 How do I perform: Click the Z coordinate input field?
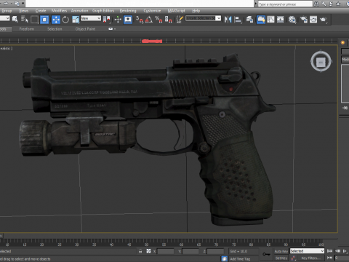(x=215, y=251)
